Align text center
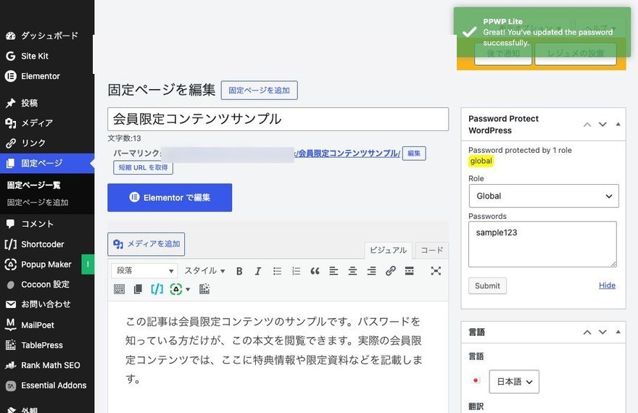Image resolution: width=638 pixels, height=413 pixels. point(353,271)
